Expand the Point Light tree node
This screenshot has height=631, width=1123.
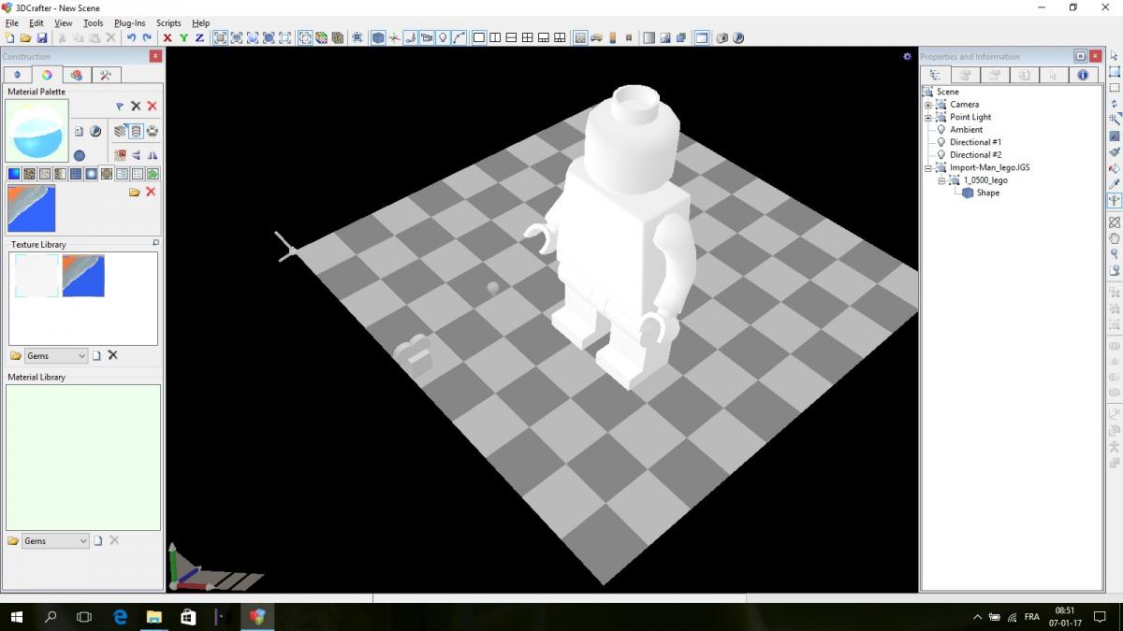coord(928,117)
